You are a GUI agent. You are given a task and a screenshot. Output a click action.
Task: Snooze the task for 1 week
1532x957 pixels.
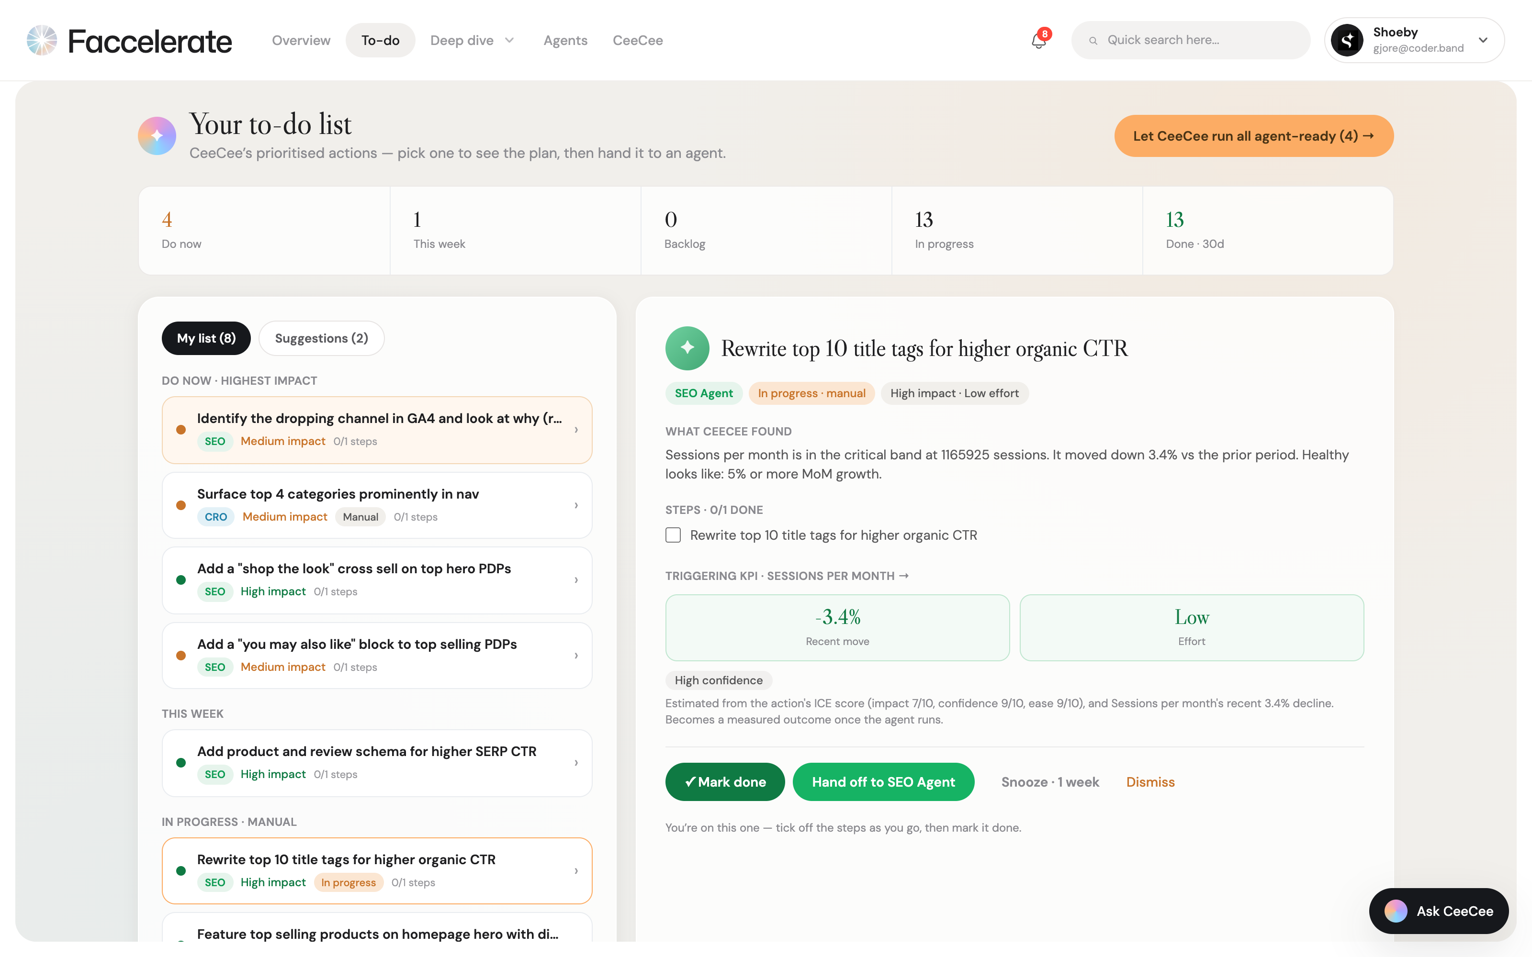[1050, 782]
